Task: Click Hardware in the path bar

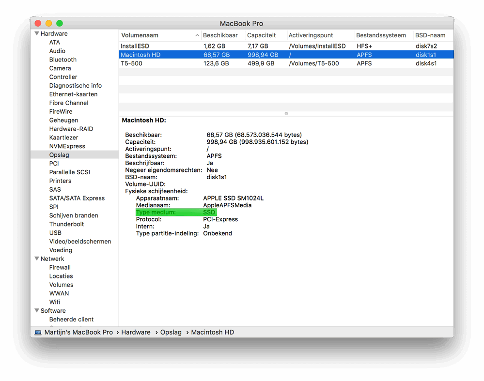Action: pos(136,332)
